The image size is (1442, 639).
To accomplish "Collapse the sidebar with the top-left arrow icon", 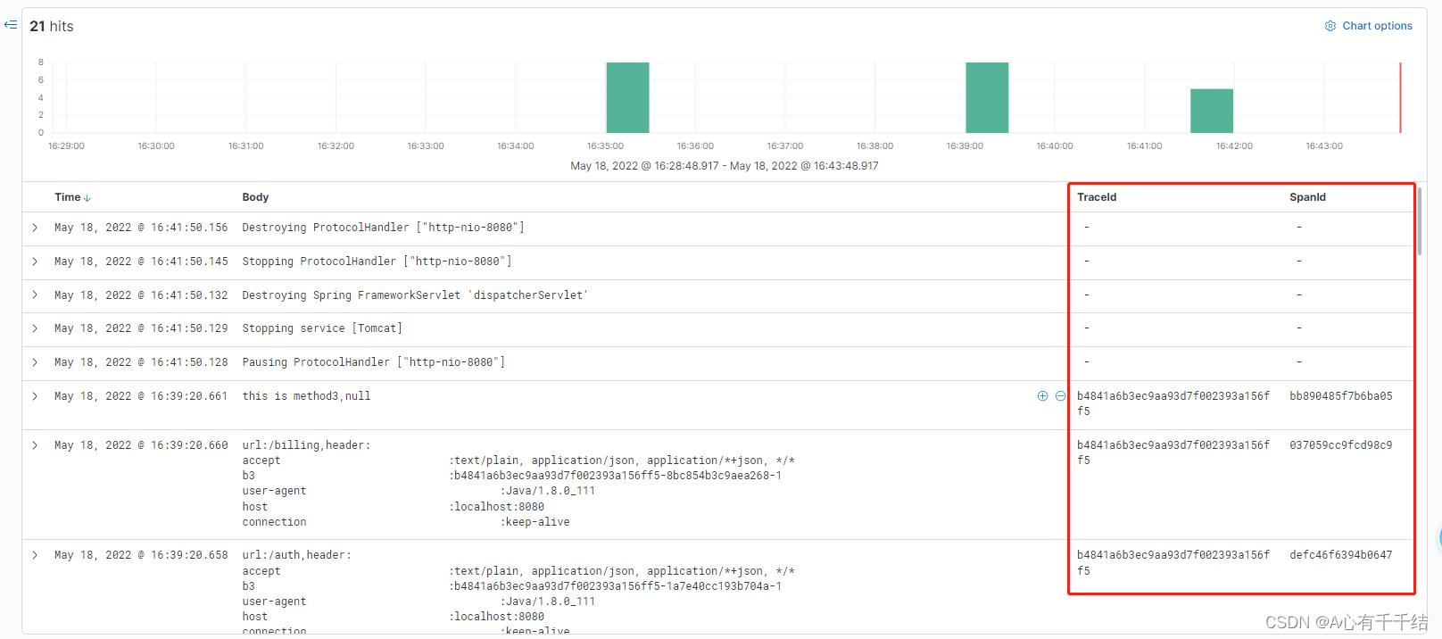I will [11, 25].
